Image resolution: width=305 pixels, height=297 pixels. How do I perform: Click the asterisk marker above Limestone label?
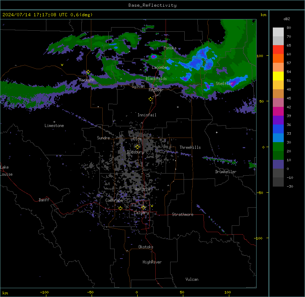coord(54,122)
